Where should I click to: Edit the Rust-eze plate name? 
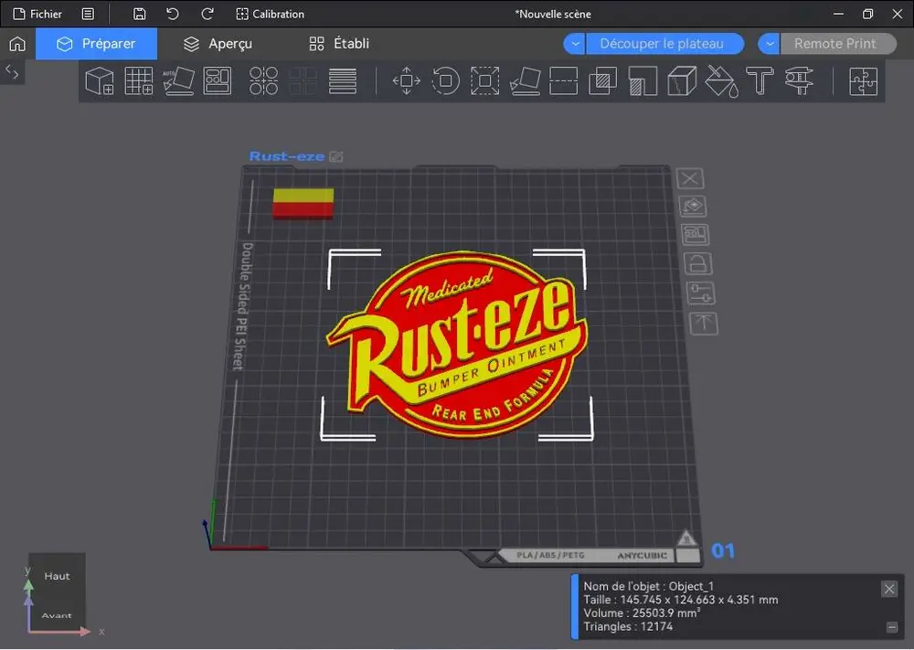click(336, 156)
